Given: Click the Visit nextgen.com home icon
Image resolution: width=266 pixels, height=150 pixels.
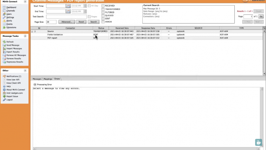Looking at the screenshot, I should [x=4, y=93].
